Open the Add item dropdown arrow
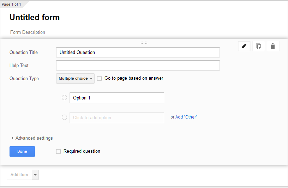Viewport: 288px width, 188px height. 35,175
